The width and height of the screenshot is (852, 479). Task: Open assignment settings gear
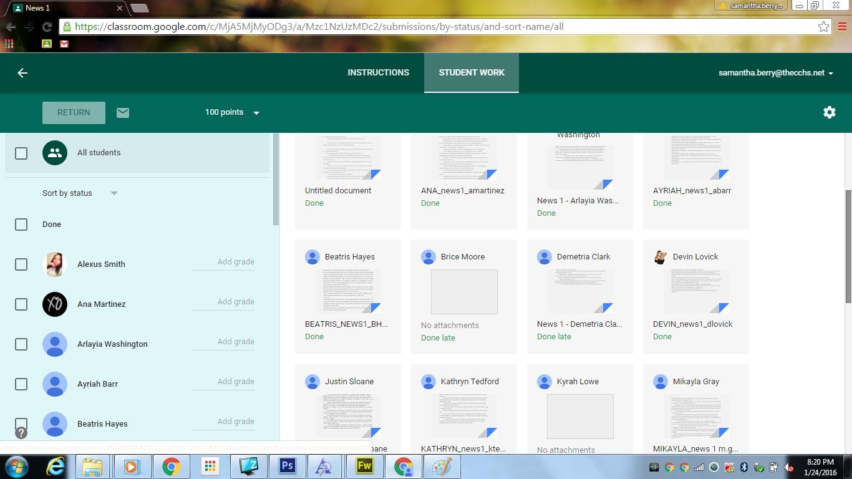(x=829, y=112)
